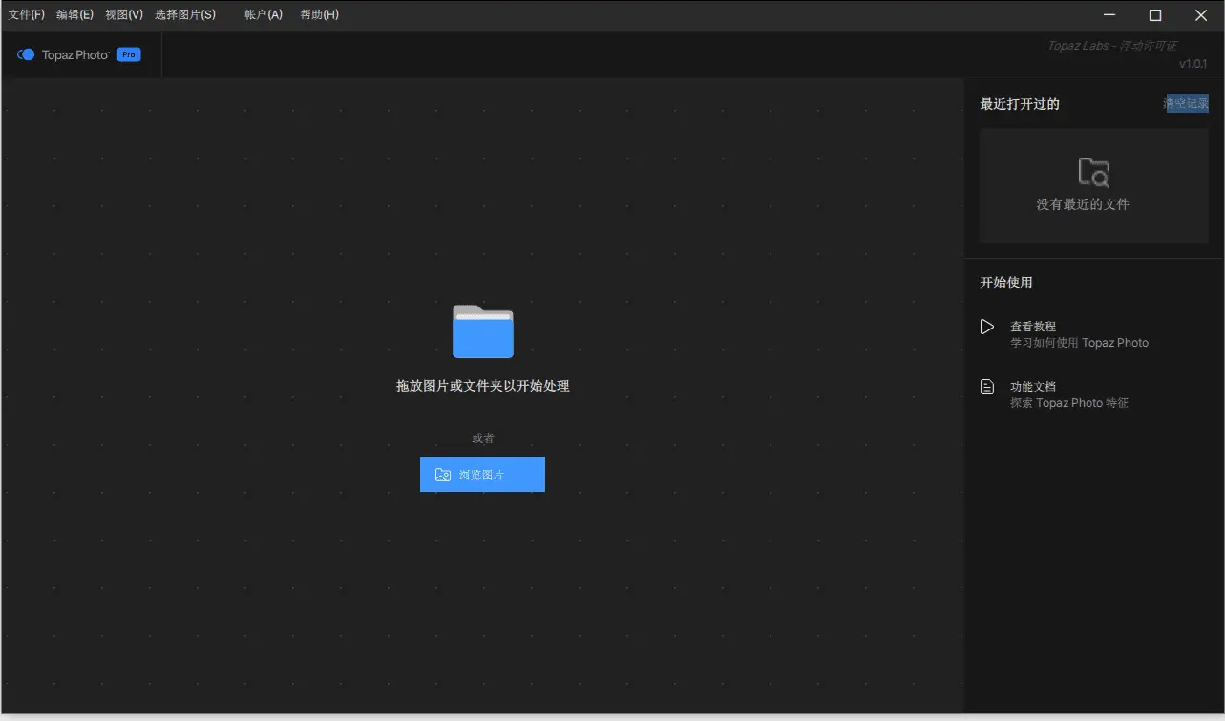
Task: Click the Pro badge next to Topaz Photo
Action: point(127,54)
